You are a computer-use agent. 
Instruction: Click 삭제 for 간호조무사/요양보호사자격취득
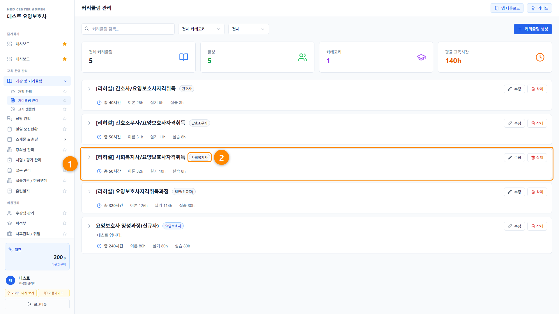(537, 123)
